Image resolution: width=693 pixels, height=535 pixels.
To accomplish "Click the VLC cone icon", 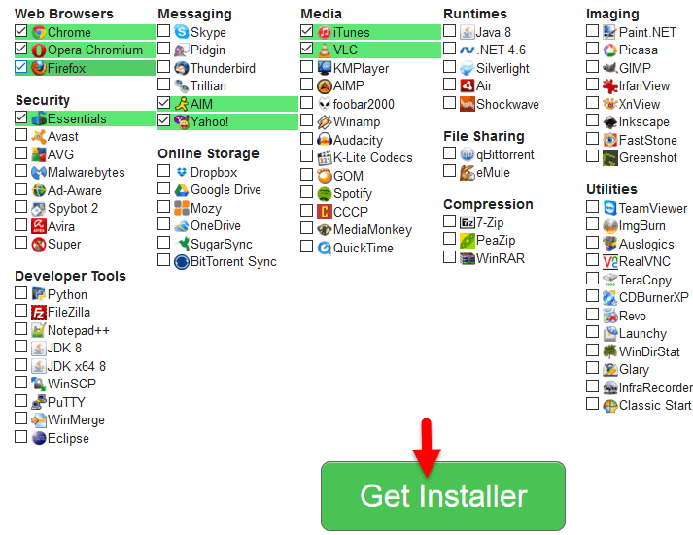I will (x=325, y=50).
